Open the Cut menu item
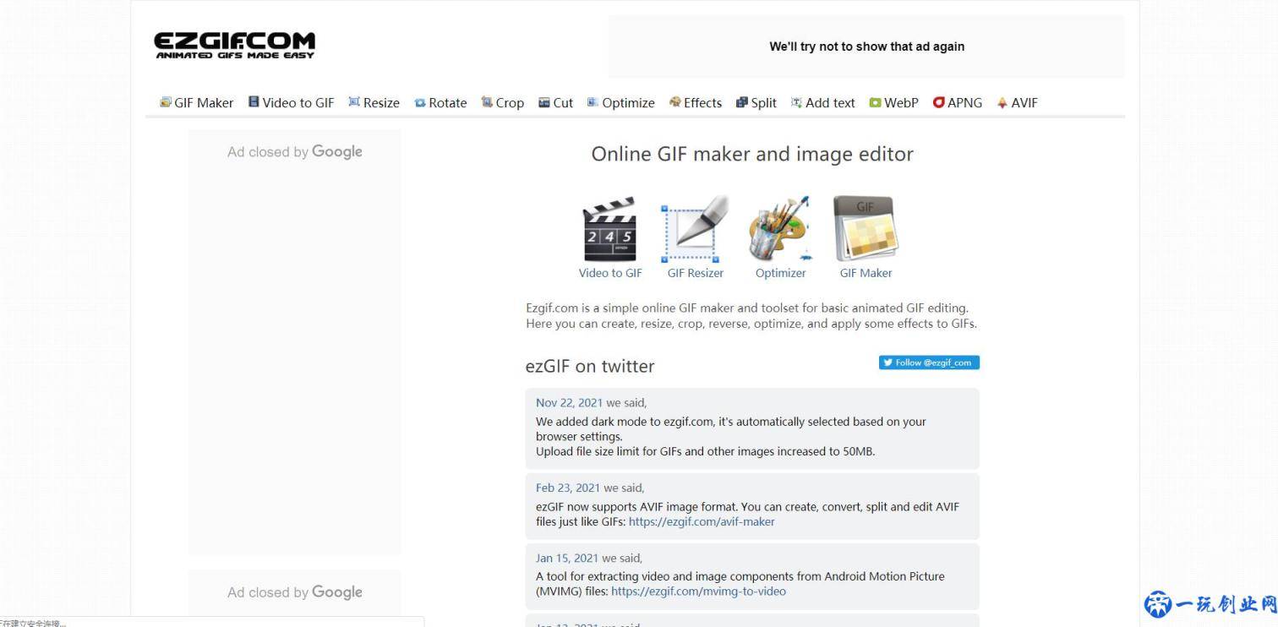The image size is (1278, 627). click(555, 102)
